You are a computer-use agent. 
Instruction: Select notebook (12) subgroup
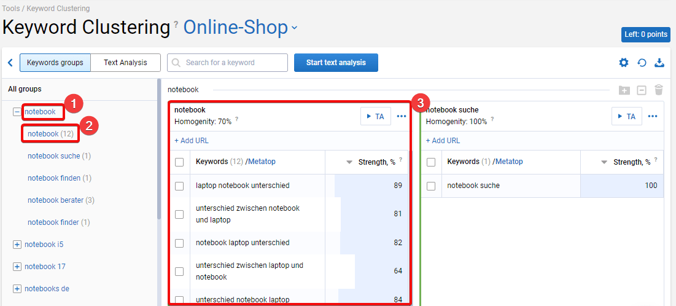(x=50, y=134)
